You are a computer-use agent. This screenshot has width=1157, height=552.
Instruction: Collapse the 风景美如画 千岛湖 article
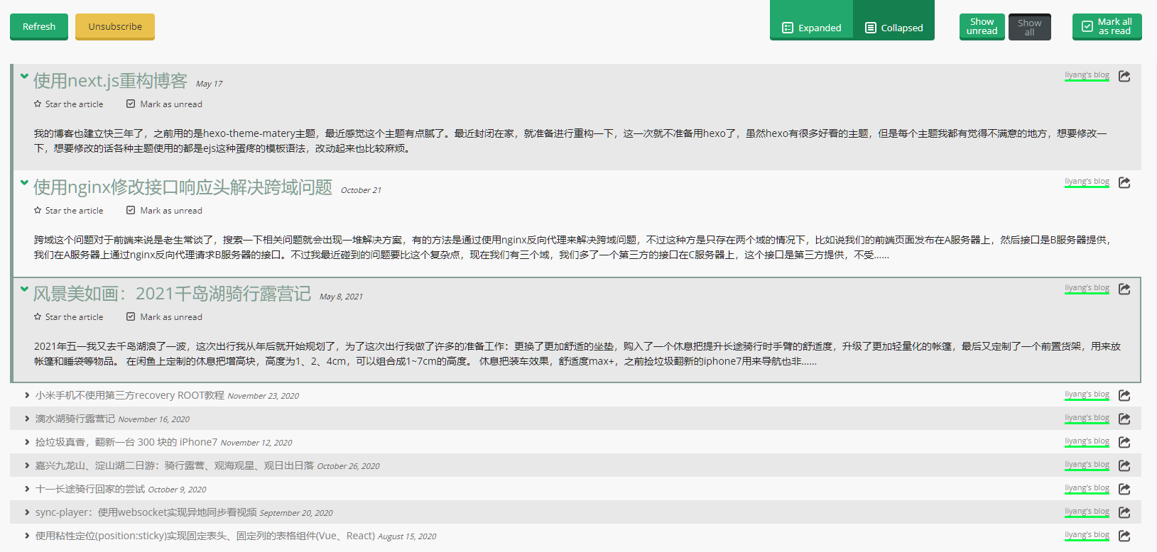click(24, 289)
